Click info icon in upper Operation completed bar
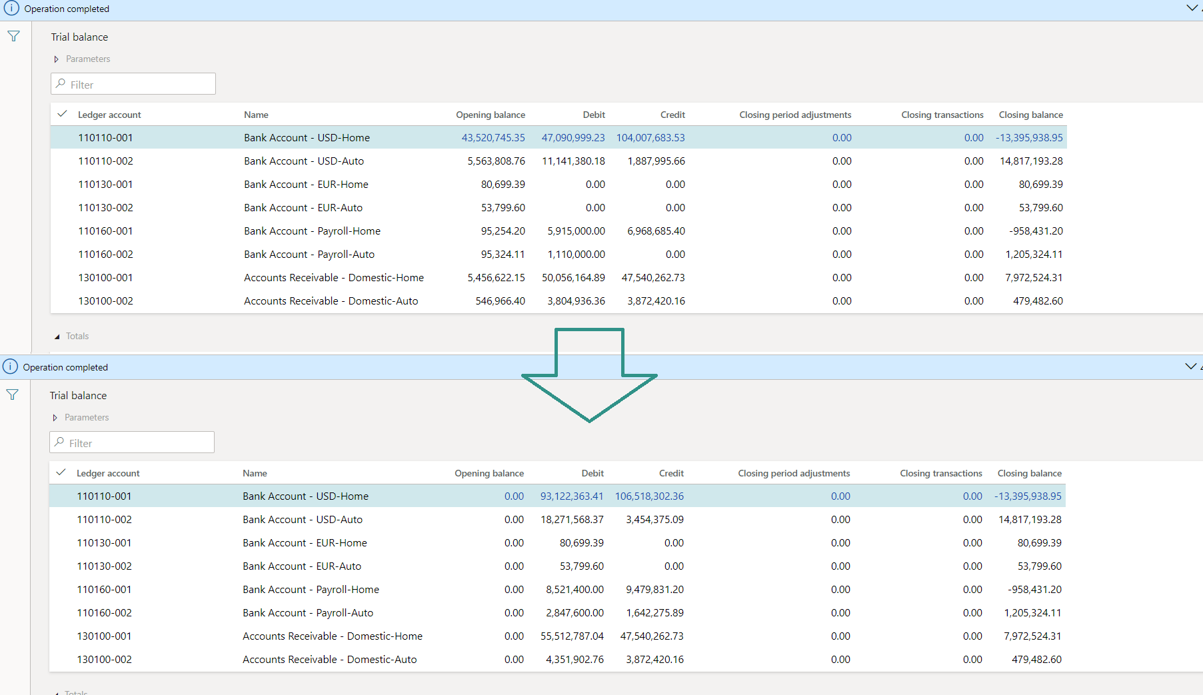This screenshot has width=1203, height=695. (x=11, y=8)
